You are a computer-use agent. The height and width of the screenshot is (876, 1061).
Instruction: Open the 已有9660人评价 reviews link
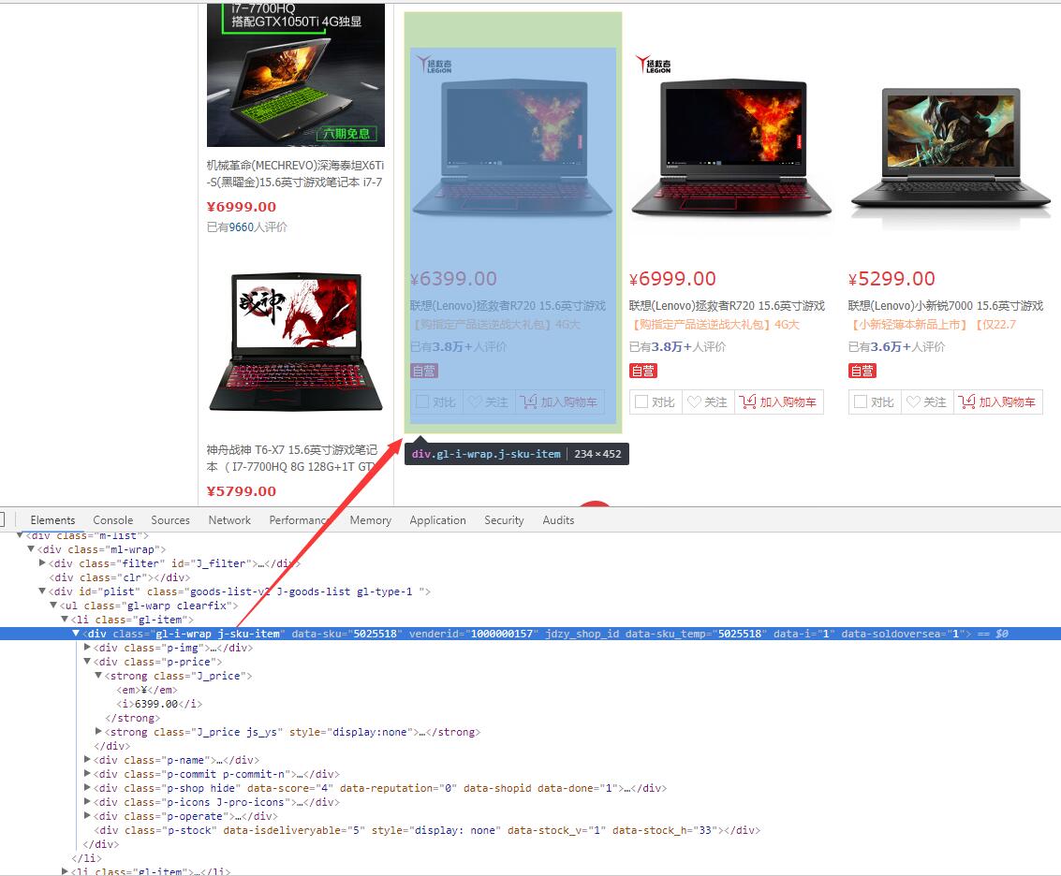point(247,227)
